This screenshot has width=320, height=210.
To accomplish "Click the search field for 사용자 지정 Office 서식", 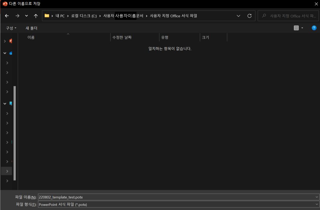I will click(288, 16).
